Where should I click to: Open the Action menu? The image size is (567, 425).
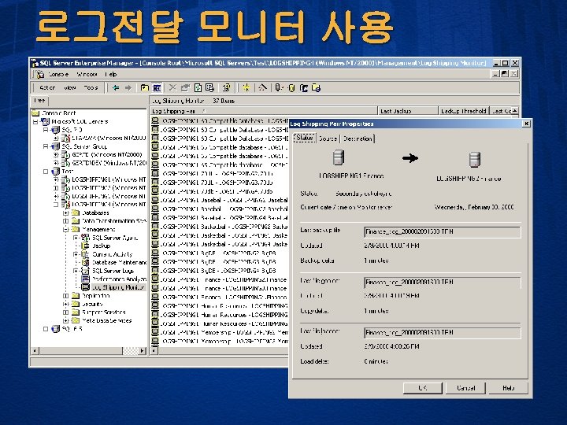pyautogui.click(x=47, y=87)
